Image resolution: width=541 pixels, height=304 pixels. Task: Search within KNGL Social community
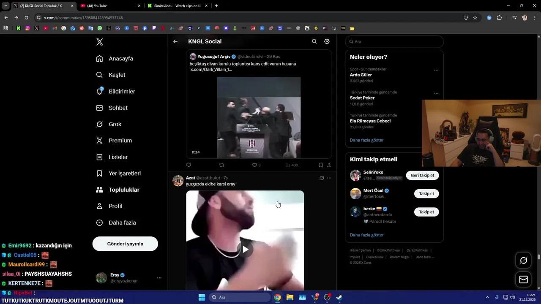[314, 41]
